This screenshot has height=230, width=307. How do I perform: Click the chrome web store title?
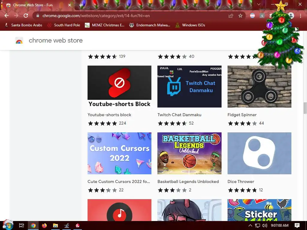[x=55, y=40]
